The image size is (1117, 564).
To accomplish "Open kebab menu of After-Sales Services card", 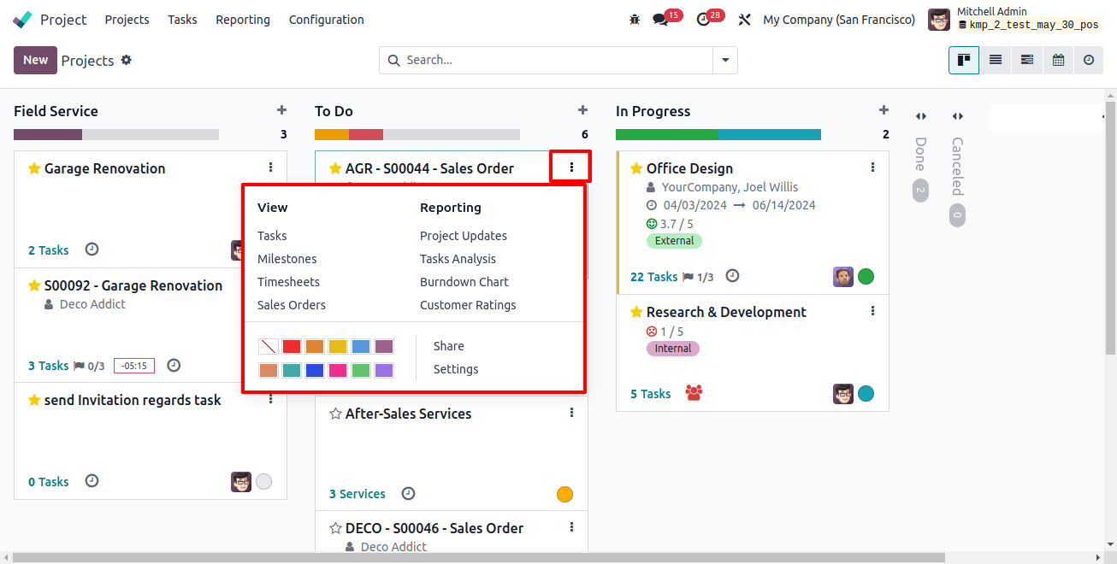I will 571,413.
